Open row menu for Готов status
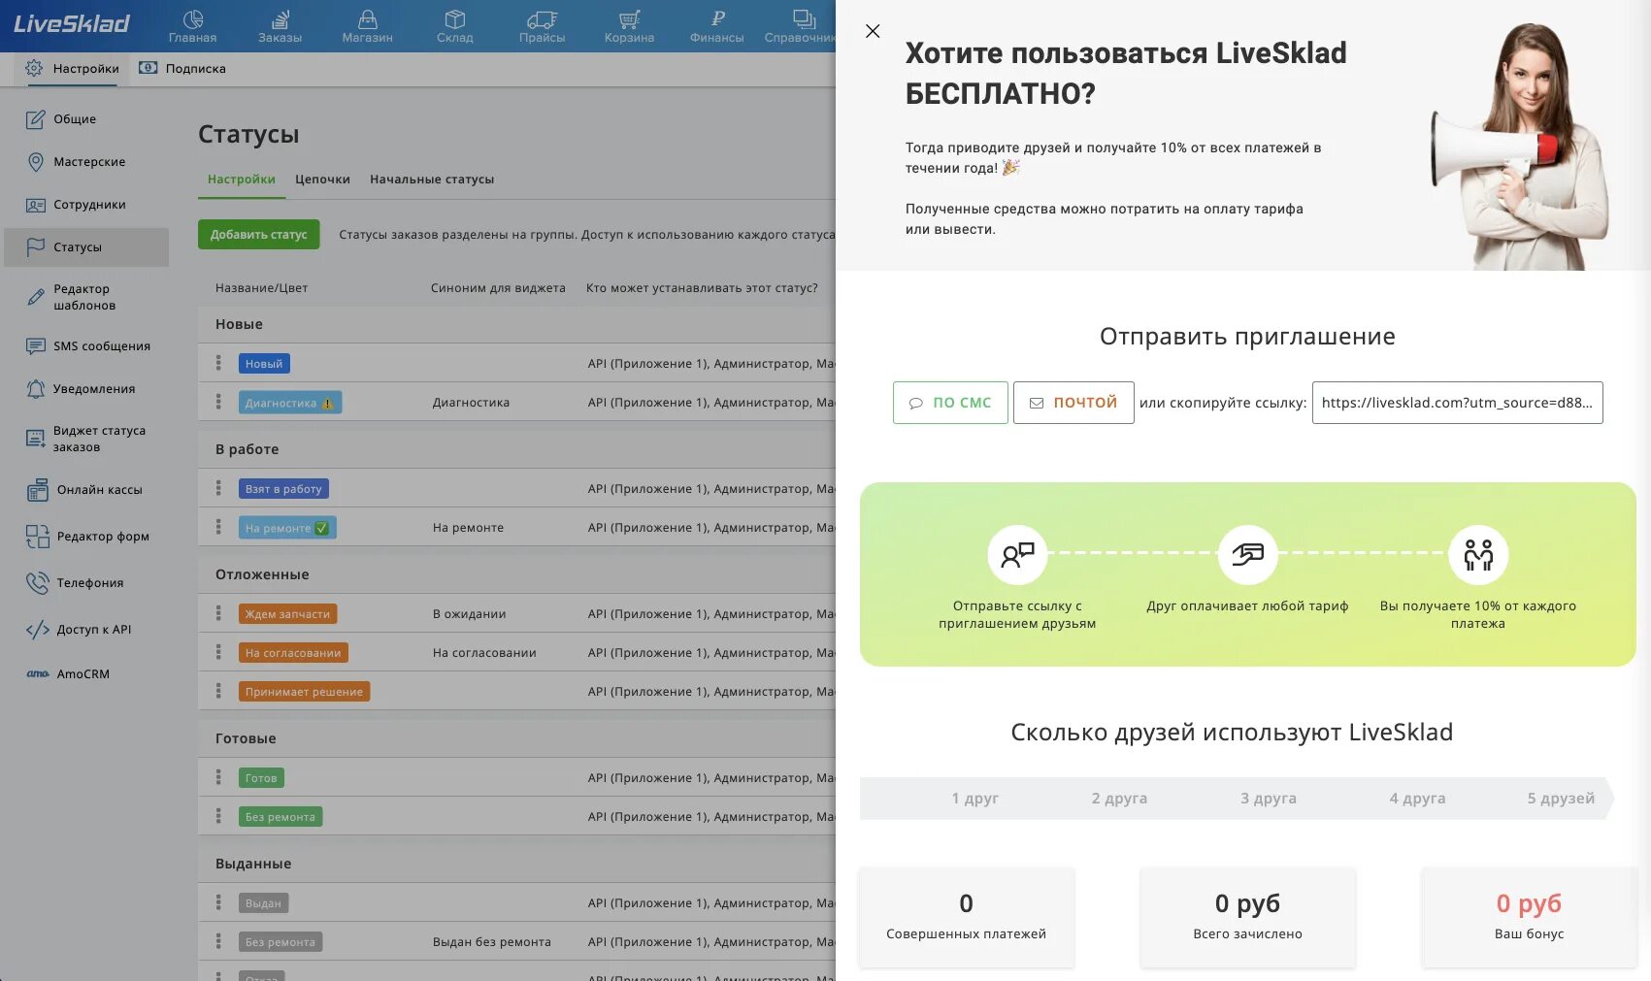1651x981 pixels. coord(218,777)
